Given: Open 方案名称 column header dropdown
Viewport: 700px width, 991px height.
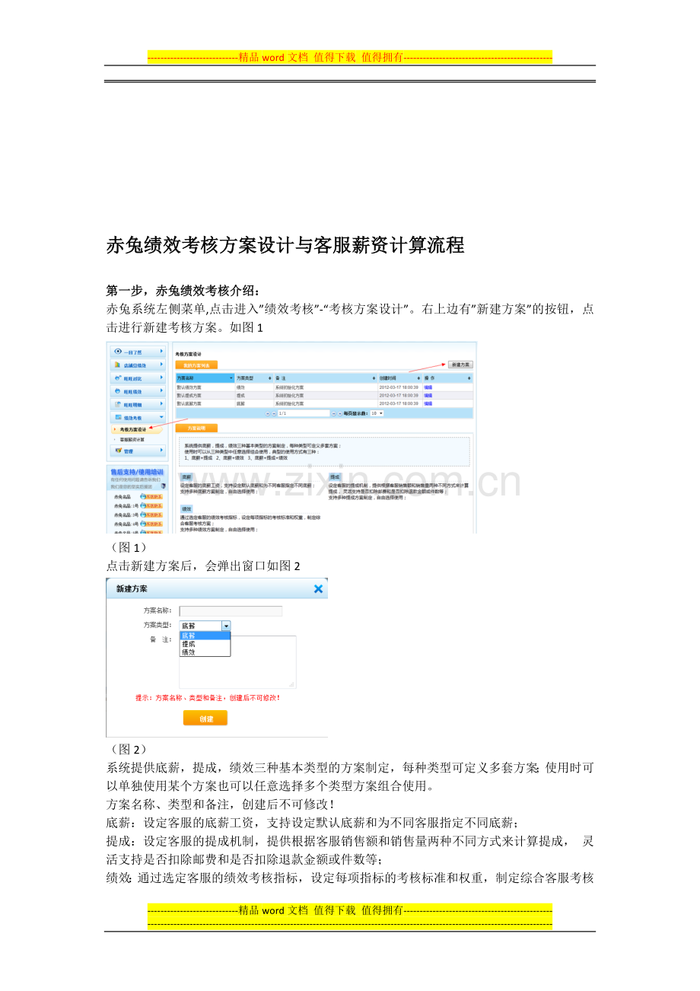Looking at the screenshot, I should tap(231, 378).
